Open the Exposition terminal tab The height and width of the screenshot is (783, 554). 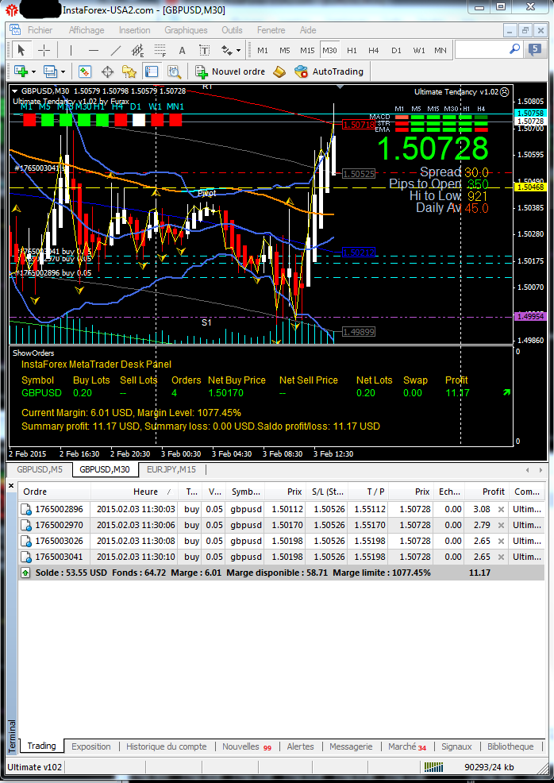click(x=90, y=746)
